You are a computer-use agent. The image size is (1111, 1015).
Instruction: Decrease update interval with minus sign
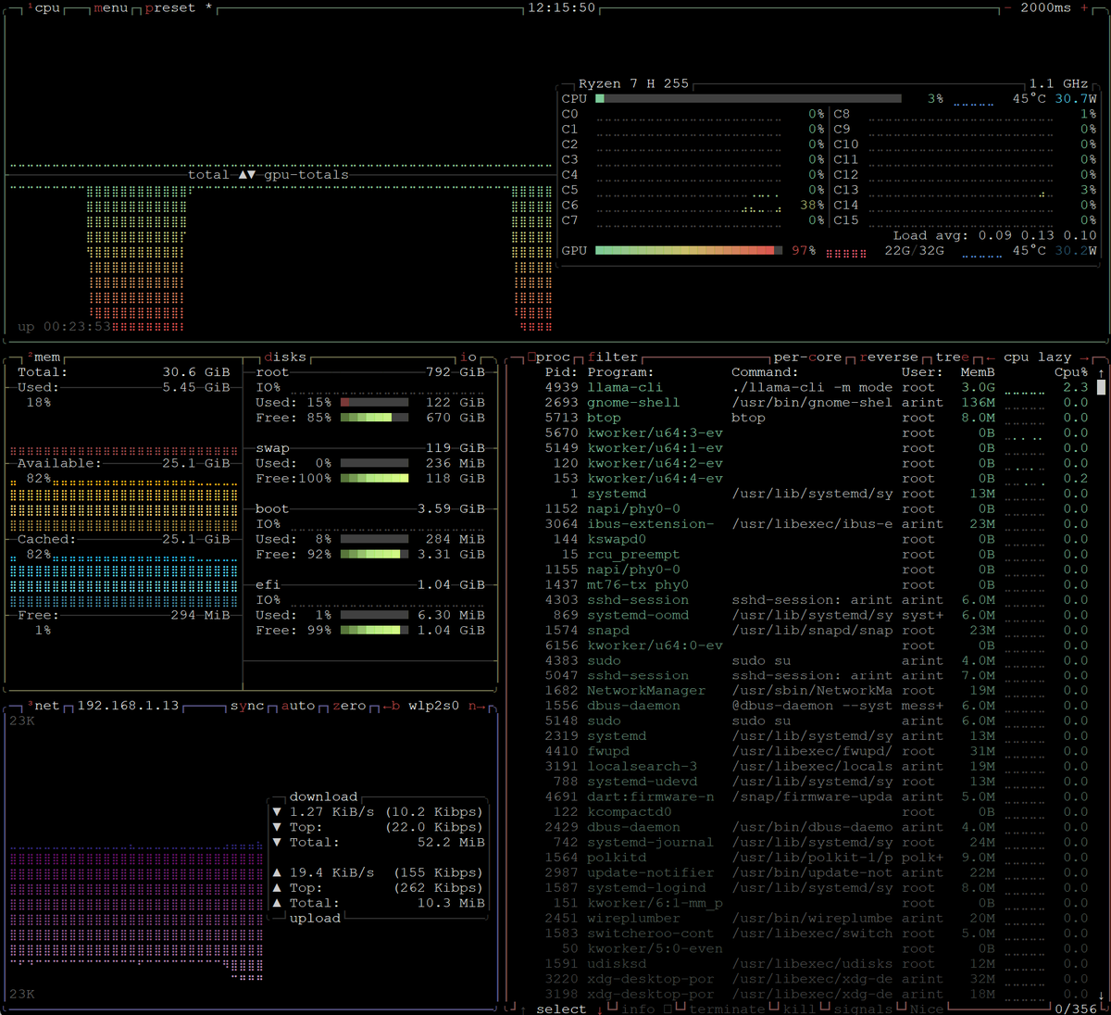point(1007,8)
